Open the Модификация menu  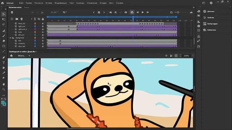pyautogui.click(x=61, y=3)
